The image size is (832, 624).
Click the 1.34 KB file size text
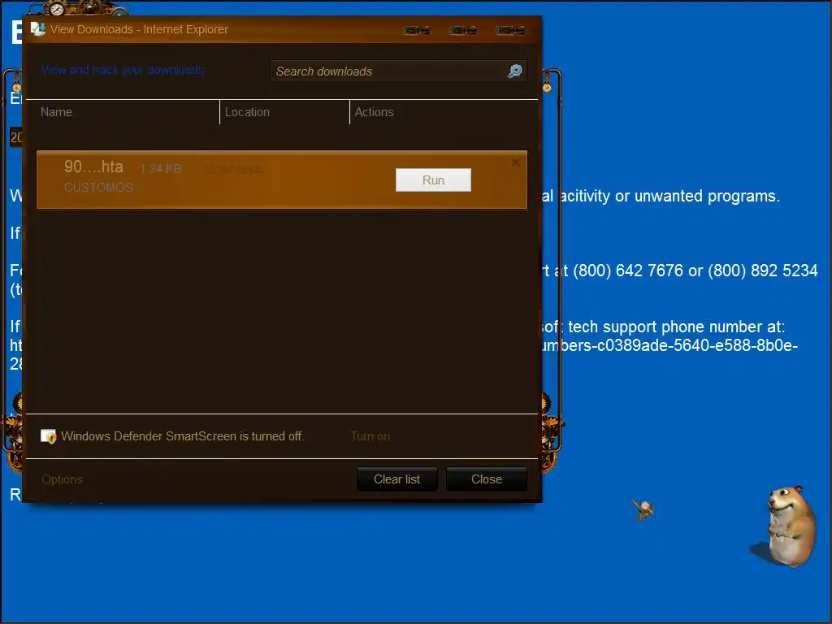[160, 169]
